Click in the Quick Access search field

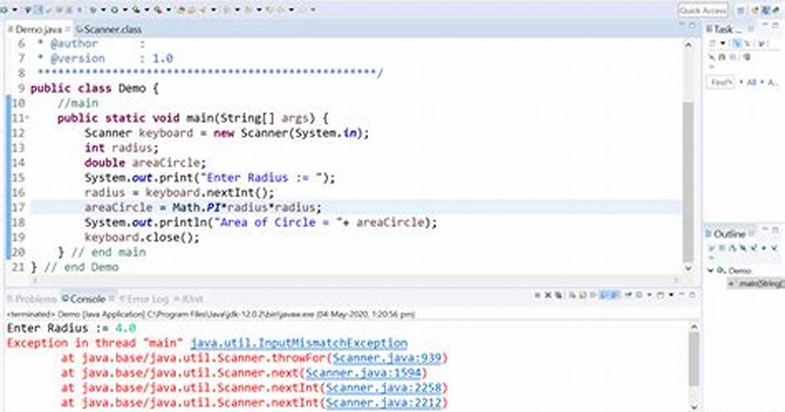pyautogui.click(x=704, y=10)
